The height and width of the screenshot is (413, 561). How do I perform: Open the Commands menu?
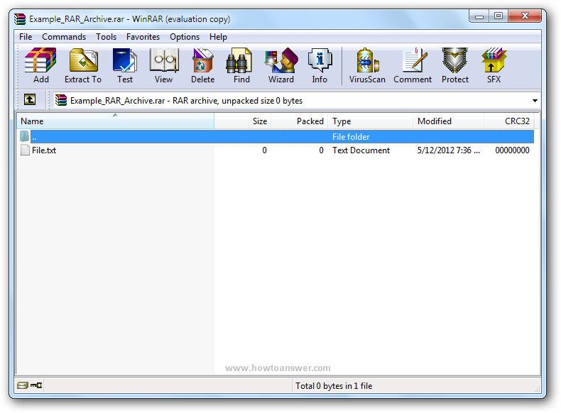64,37
